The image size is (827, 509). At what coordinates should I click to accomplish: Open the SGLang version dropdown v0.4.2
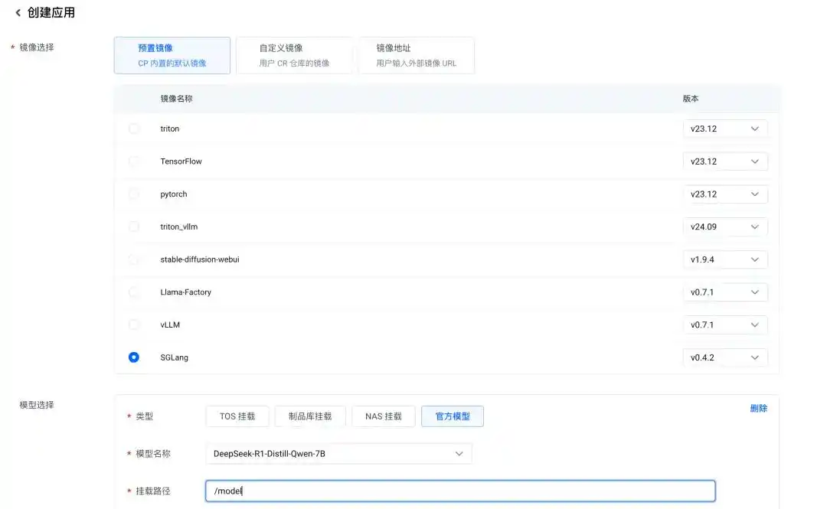pos(724,357)
